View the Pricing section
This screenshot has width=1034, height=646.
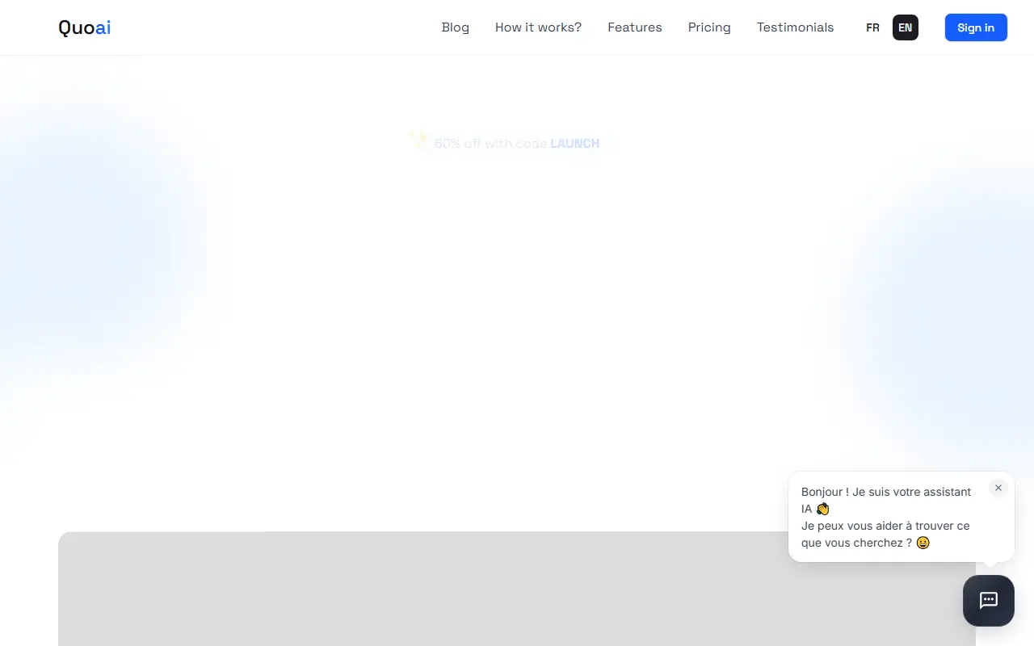(709, 27)
